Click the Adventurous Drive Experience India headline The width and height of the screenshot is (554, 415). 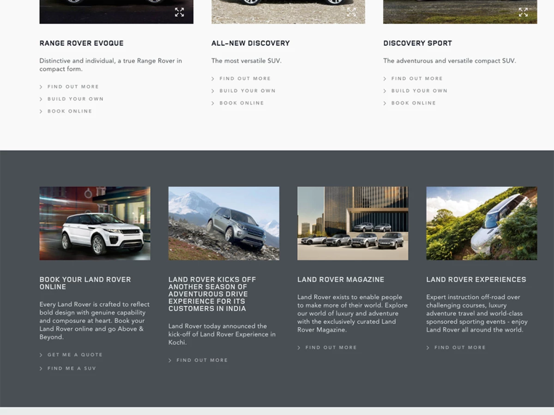click(x=212, y=294)
